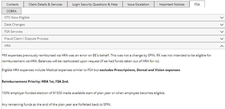This screenshot has width=225, height=109.
Task: Click the HRA section header label
Action: [7, 46]
